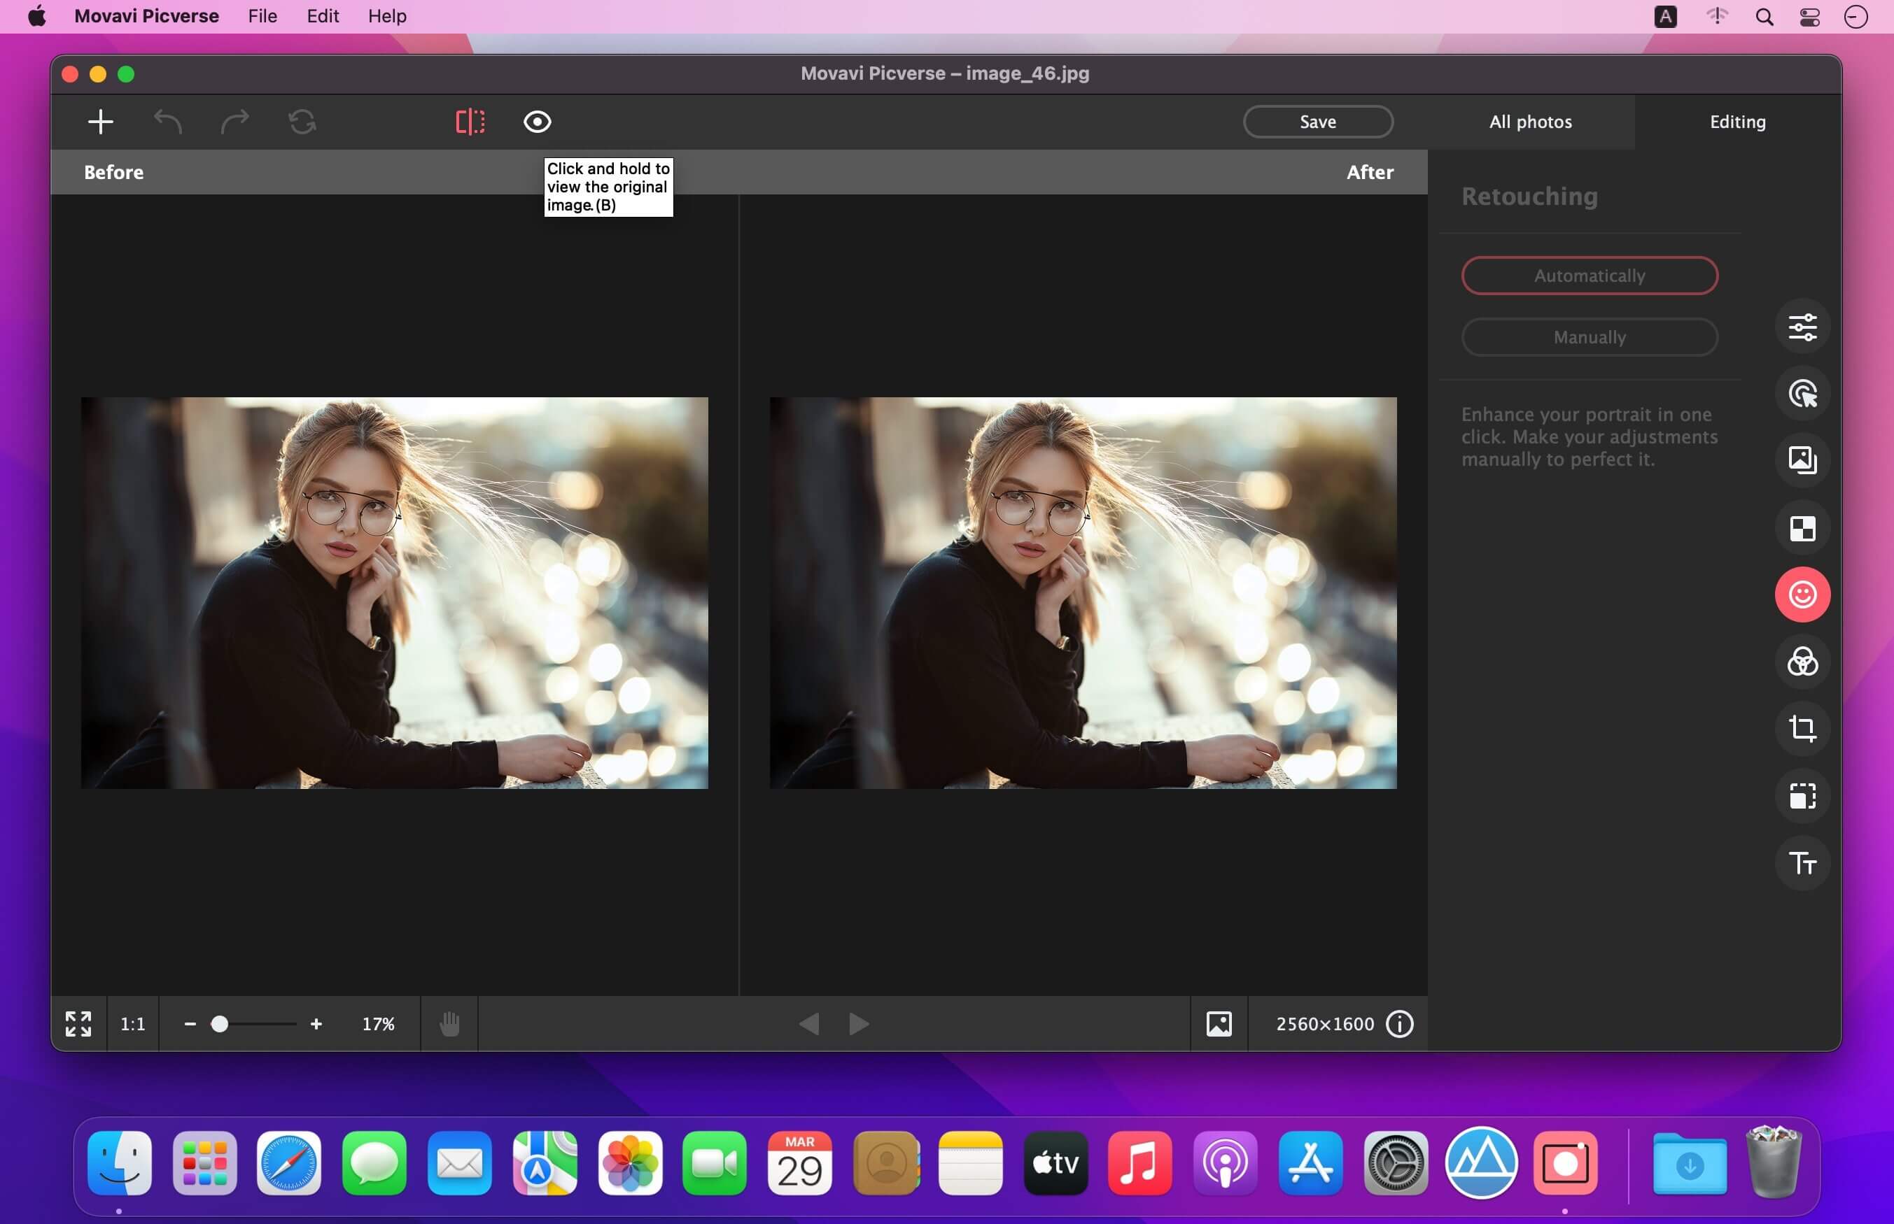Open the checkerboard restoration tool
Screen dimensions: 1894x1224
(1802, 528)
